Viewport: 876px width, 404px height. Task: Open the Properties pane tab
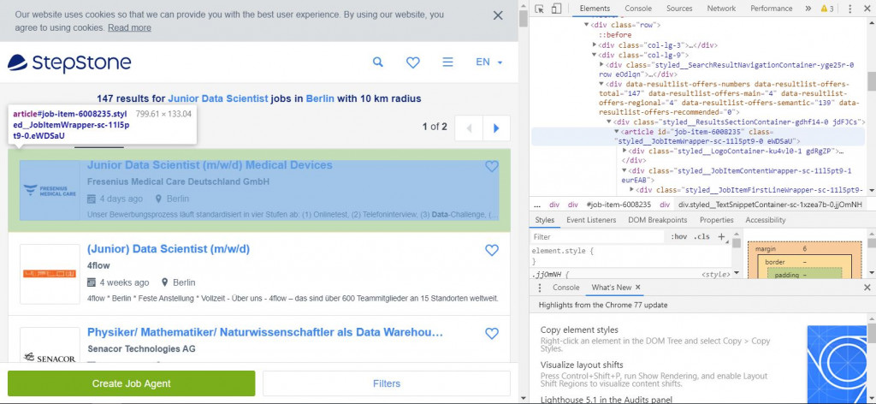pos(716,220)
